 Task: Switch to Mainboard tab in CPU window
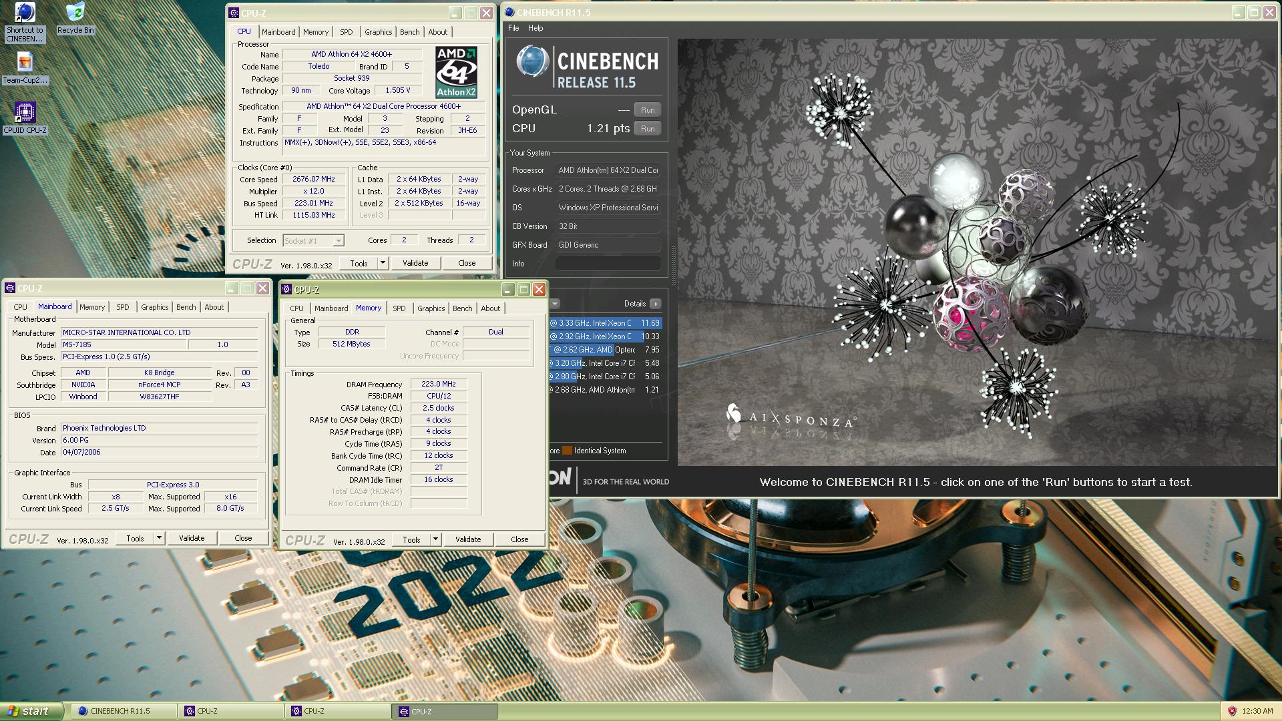278,32
